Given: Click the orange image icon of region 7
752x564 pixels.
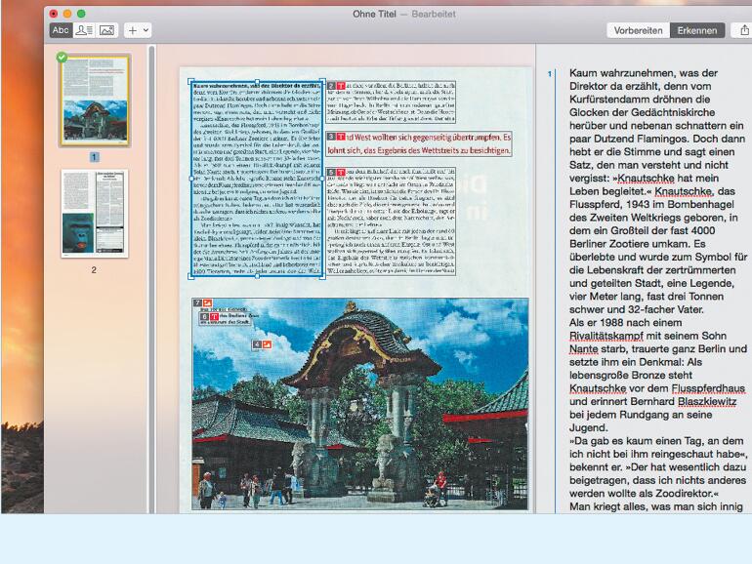Looking at the screenshot, I should 207,302.
